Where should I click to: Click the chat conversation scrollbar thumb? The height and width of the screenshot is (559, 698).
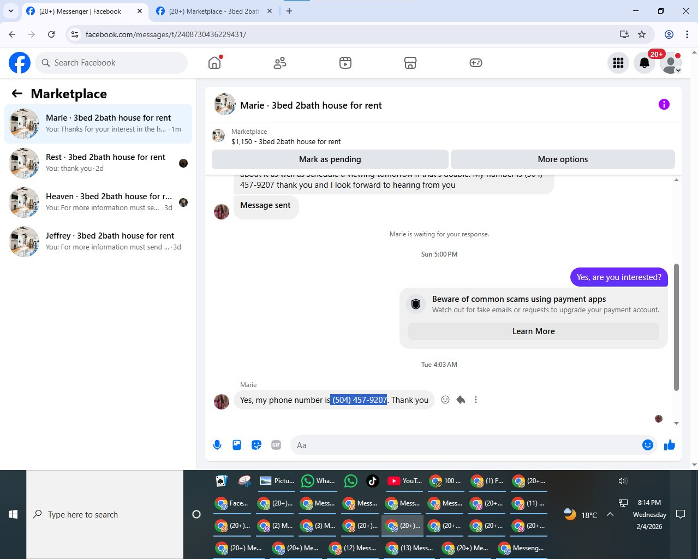coord(676,327)
